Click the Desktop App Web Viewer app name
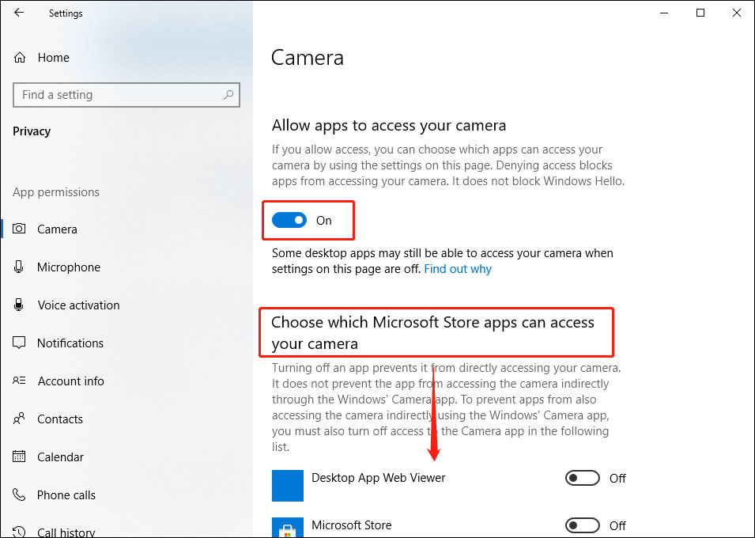Image resolution: width=755 pixels, height=538 pixels. [x=378, y=478]
